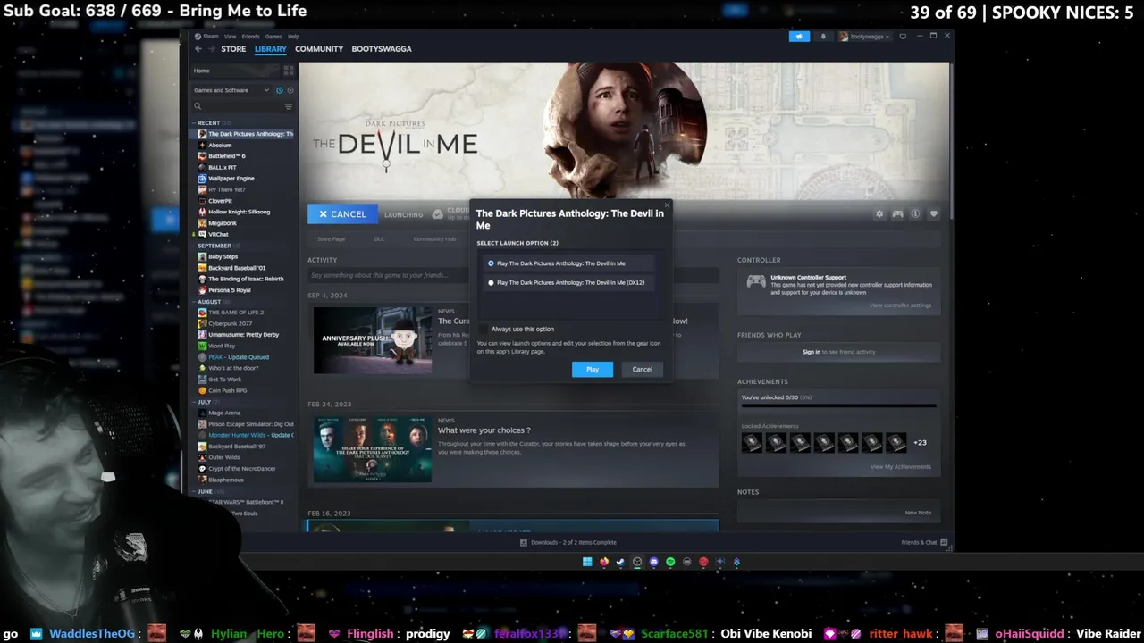Collapse the SEPTEMBER section
The width and height of the screenshot is (1144, 643).
point(194,246)
